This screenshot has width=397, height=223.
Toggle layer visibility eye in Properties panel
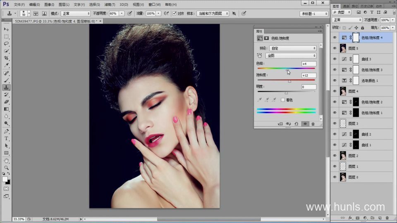(305, 124)
